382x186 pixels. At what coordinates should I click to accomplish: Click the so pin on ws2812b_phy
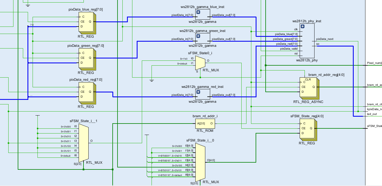[x=318, y=44]
